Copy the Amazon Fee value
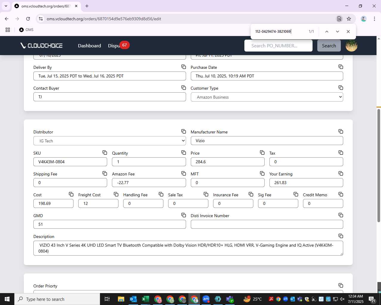This screenshot has width=381, height=305. point(184,173)
